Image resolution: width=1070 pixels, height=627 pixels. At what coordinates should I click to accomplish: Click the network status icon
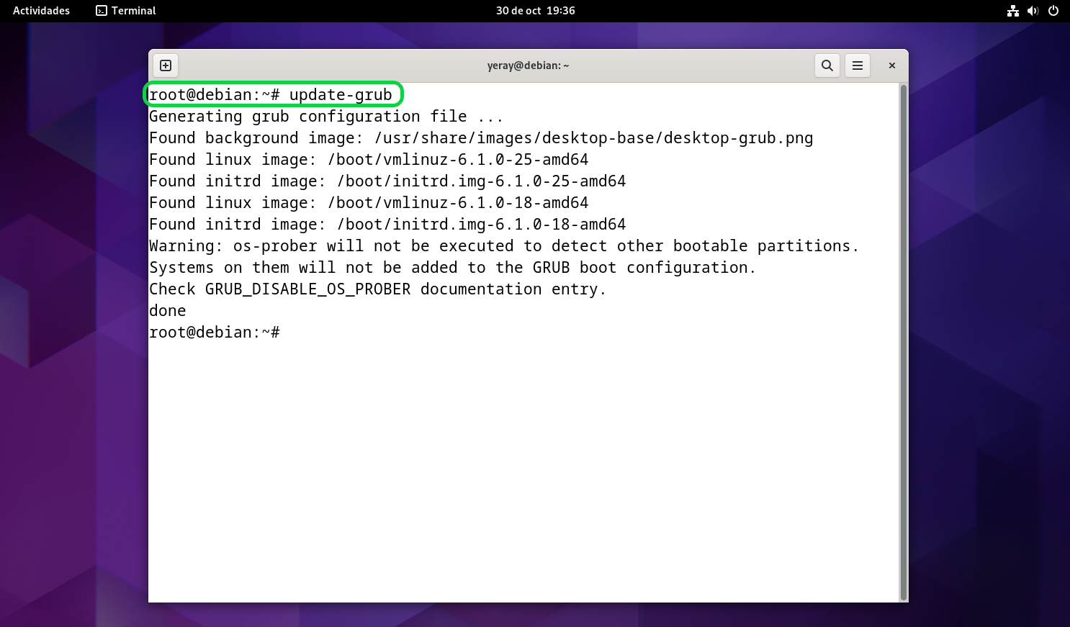1013,11
